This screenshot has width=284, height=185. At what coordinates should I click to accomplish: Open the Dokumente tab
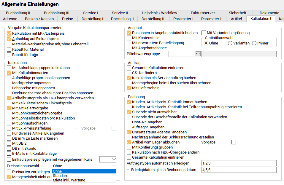269,13
